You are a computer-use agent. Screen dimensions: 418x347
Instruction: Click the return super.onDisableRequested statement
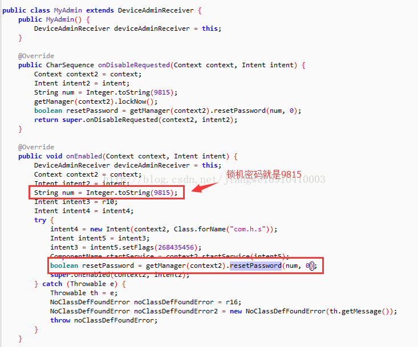136,120
